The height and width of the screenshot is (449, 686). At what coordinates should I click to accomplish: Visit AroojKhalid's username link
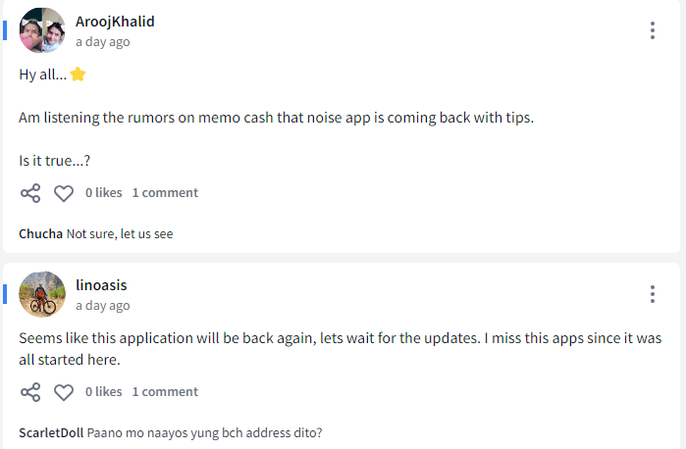(115, 22)
